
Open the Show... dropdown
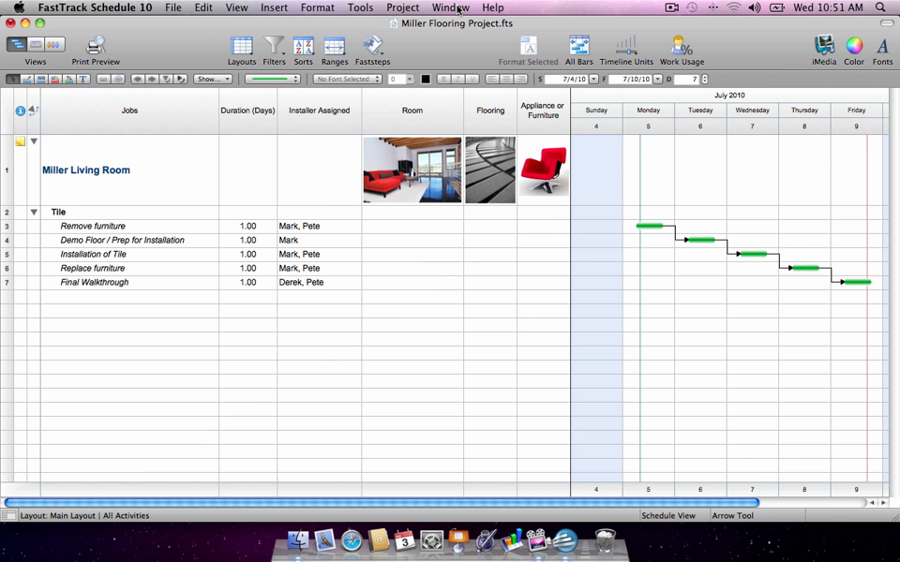tap(213, 79)
